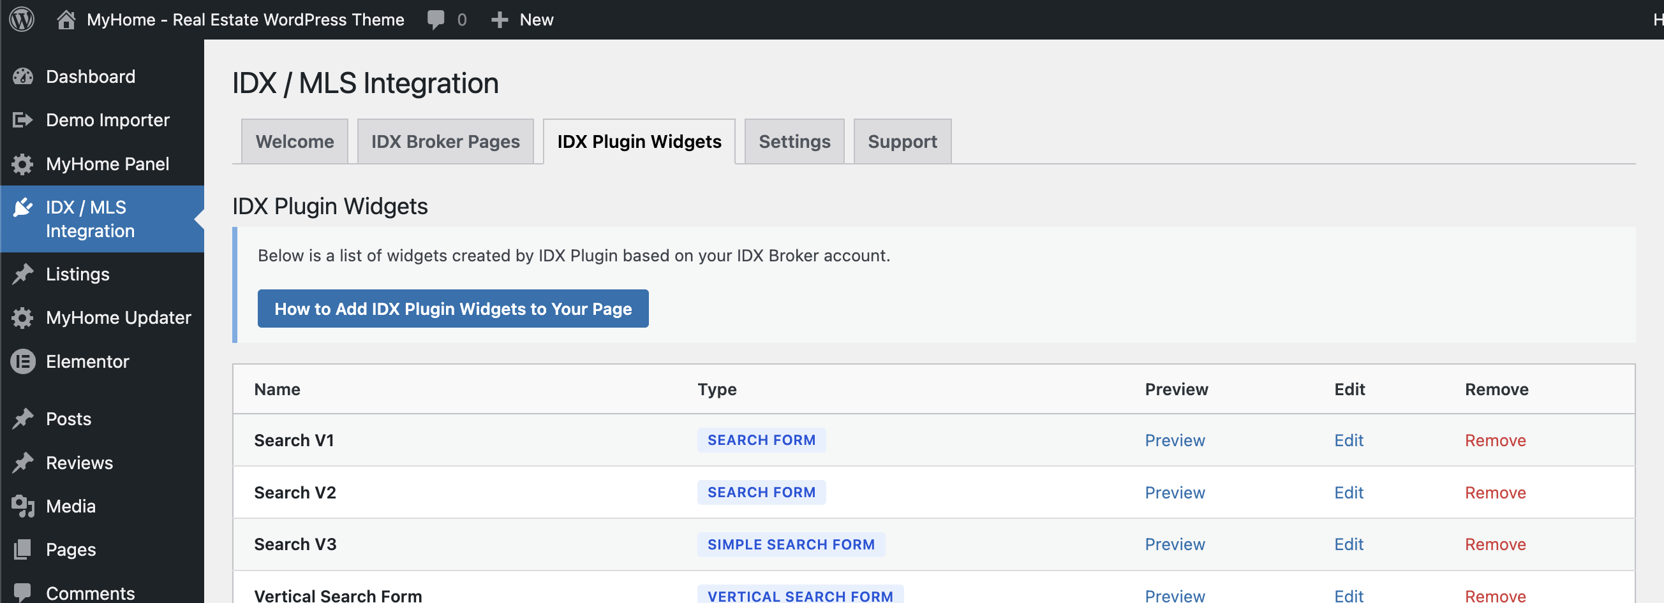Viewport: 1664px width, 603px height.
Task: Click the Search V3 name cell
Action: point(295,544)
